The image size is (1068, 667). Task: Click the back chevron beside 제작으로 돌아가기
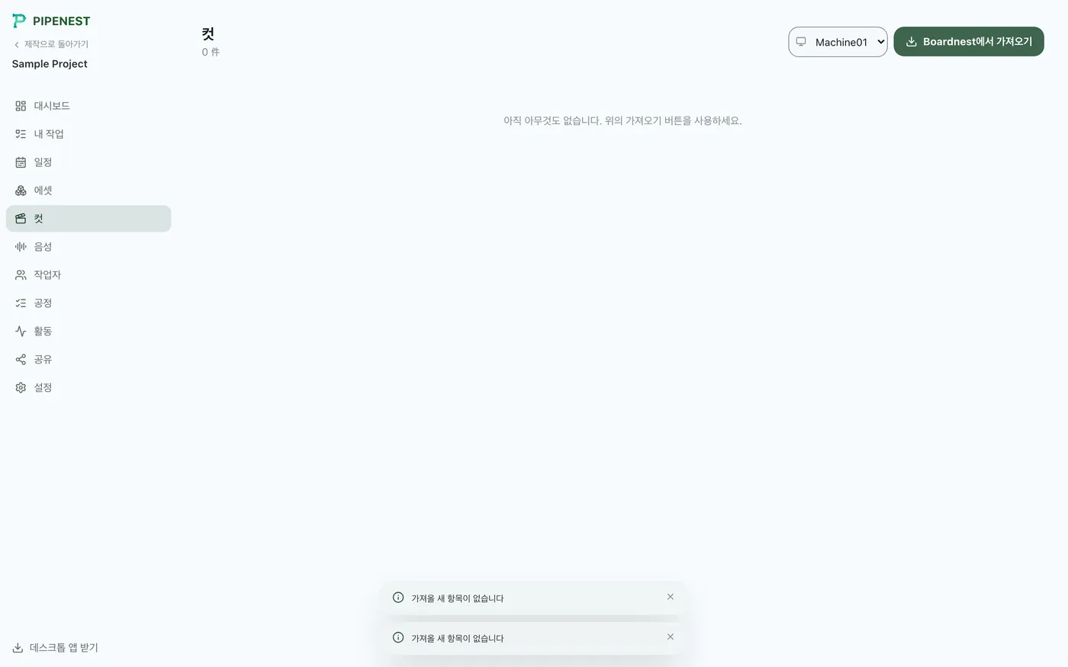17,44
